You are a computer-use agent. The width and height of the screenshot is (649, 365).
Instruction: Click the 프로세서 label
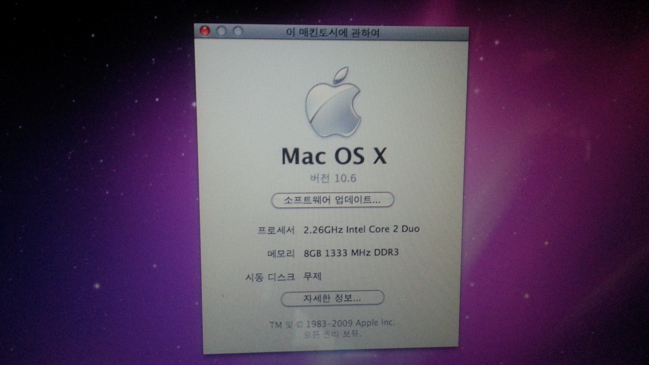click(276, 230)
